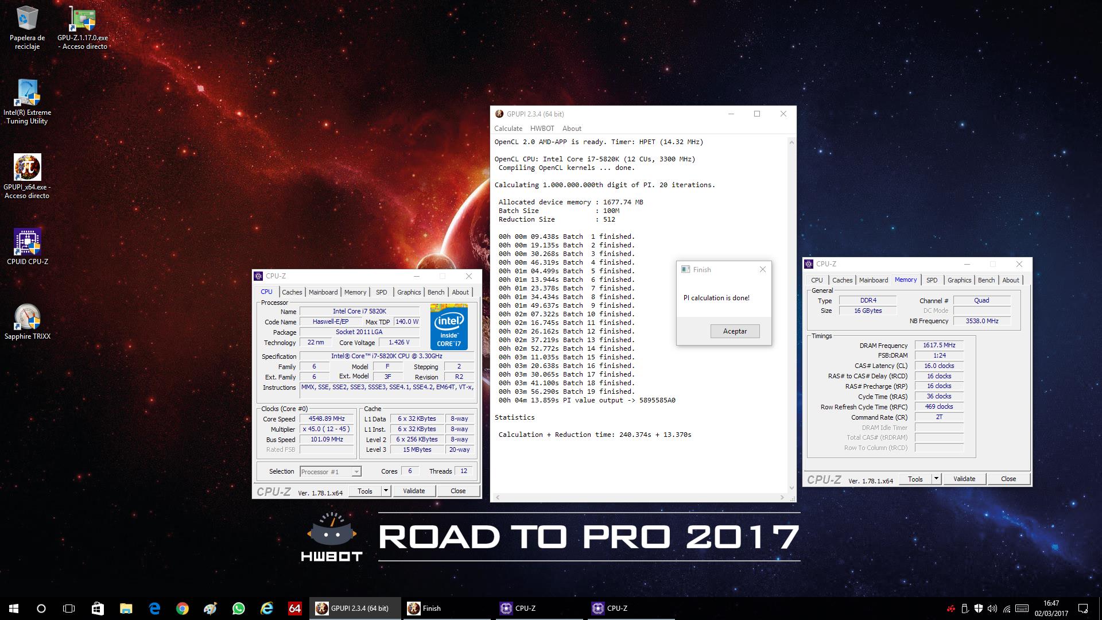This screenshot has height=620, width=1102.
Task: Open Tools dropdown arrow in left CPU-Z
Action: coord(386,491)
